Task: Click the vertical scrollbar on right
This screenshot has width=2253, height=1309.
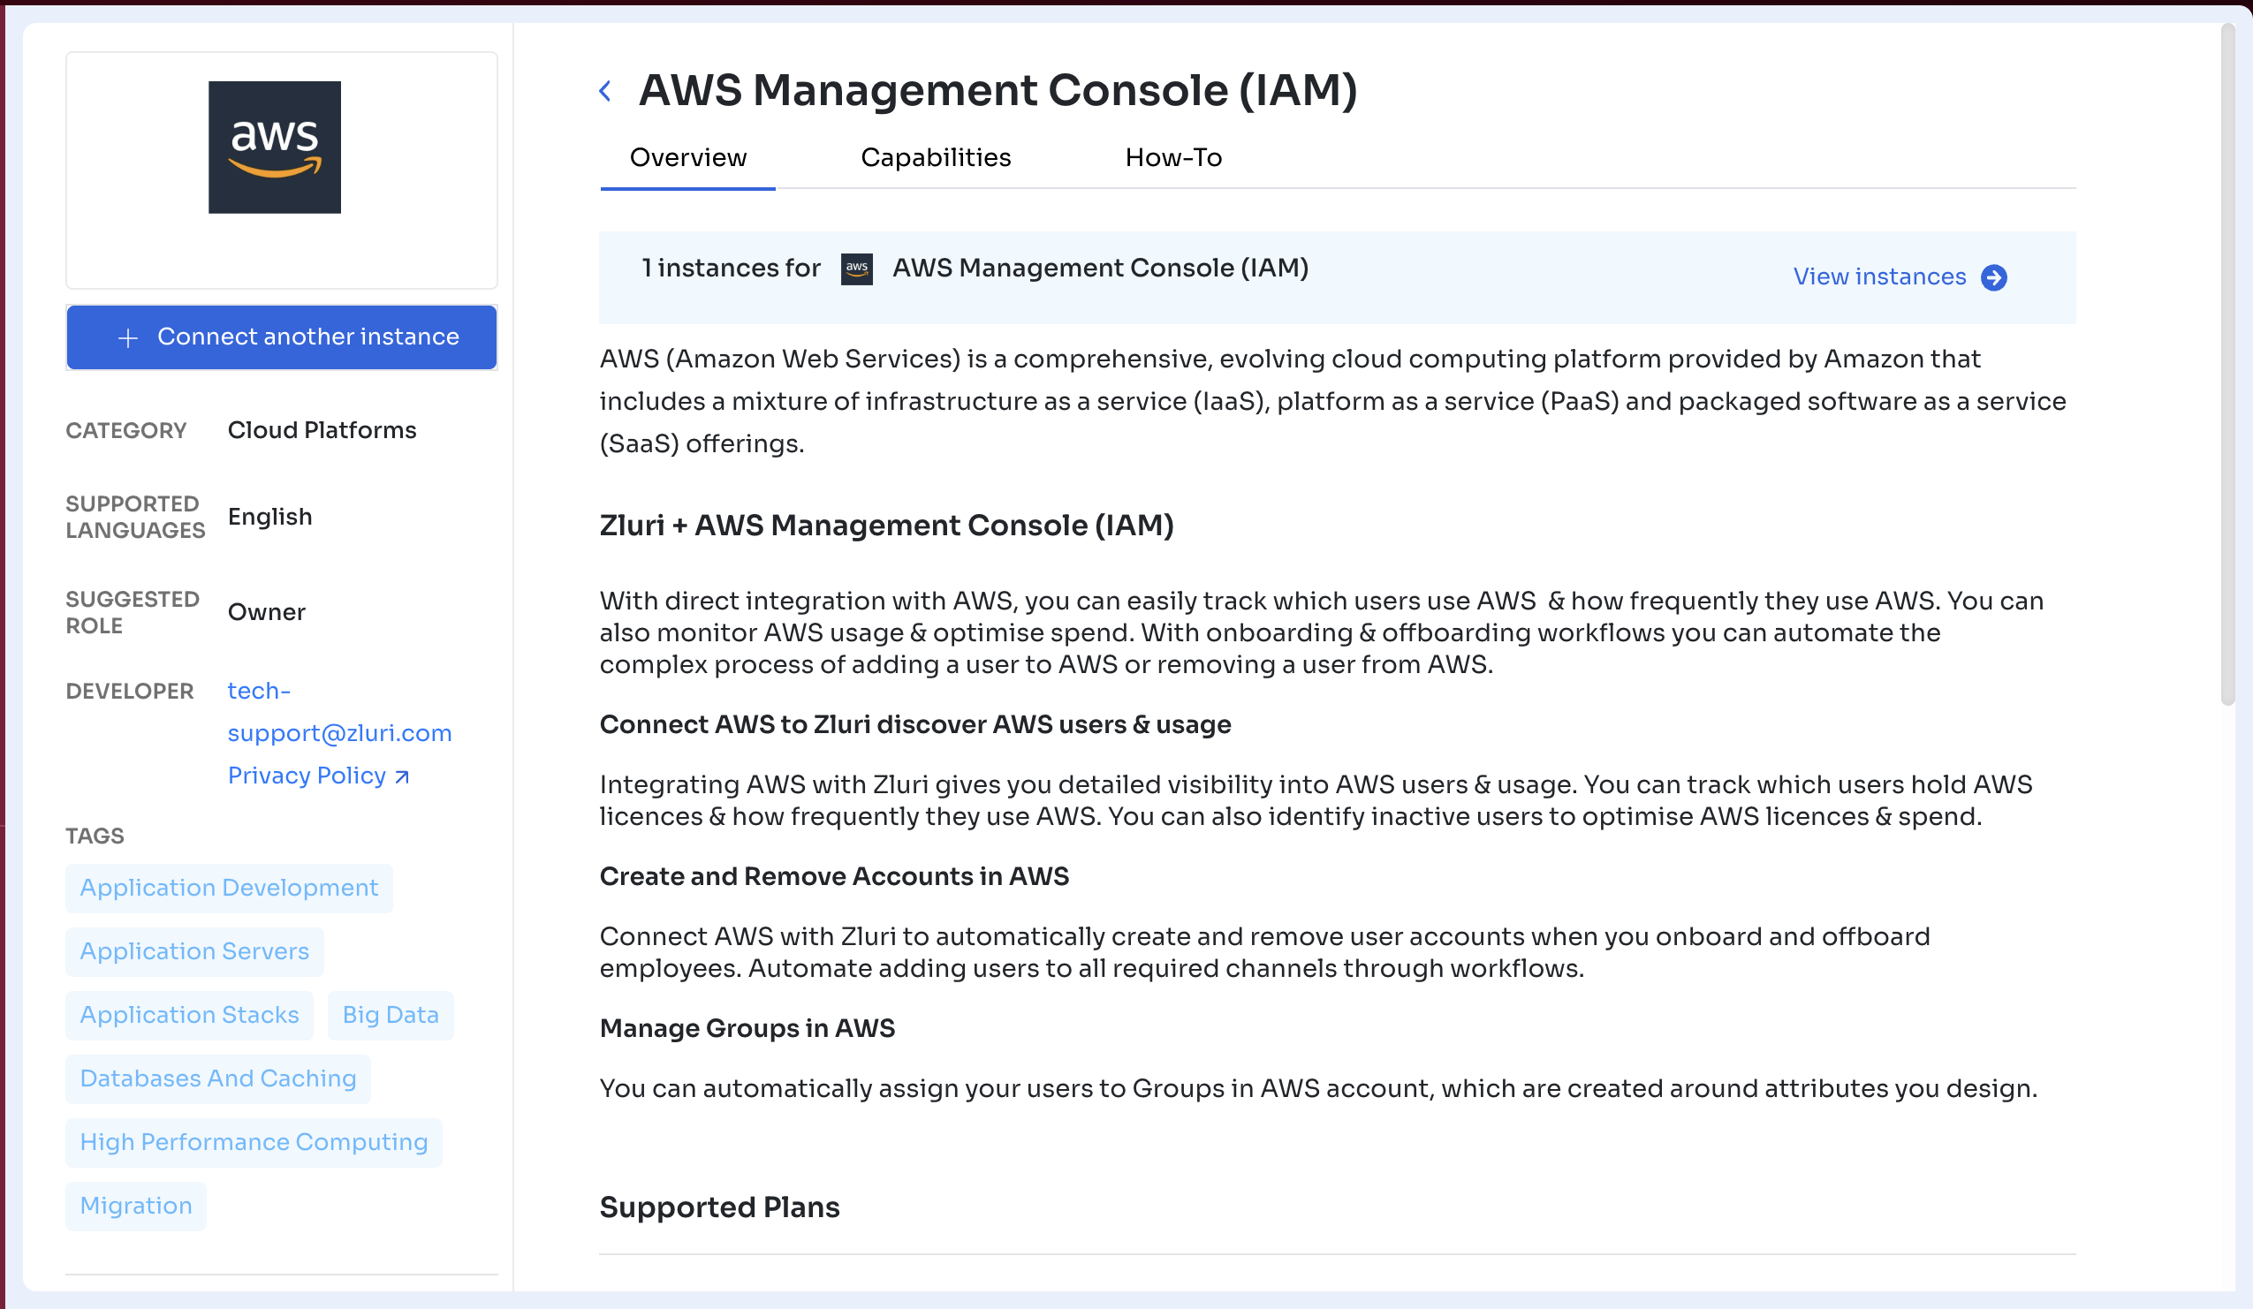Action: tap(2226, 358)
